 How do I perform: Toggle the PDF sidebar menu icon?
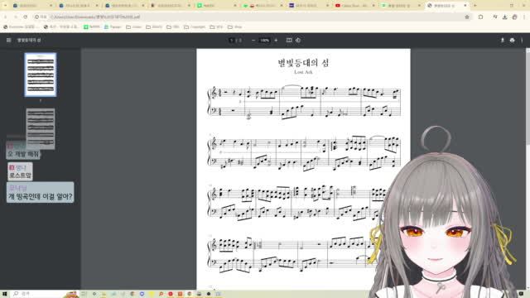(9, 41)
